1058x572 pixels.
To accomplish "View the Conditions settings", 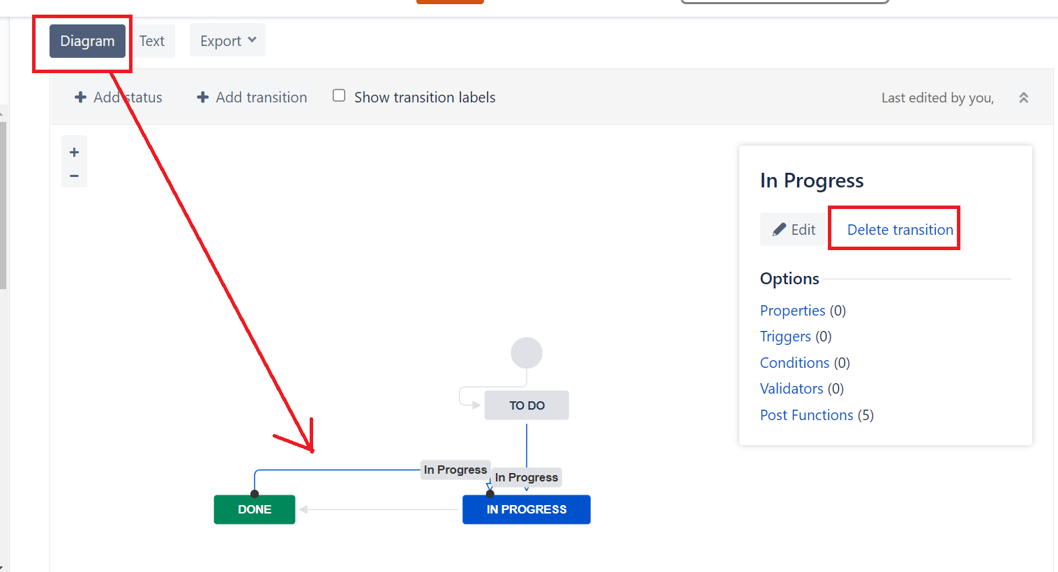I will [794, 362].
